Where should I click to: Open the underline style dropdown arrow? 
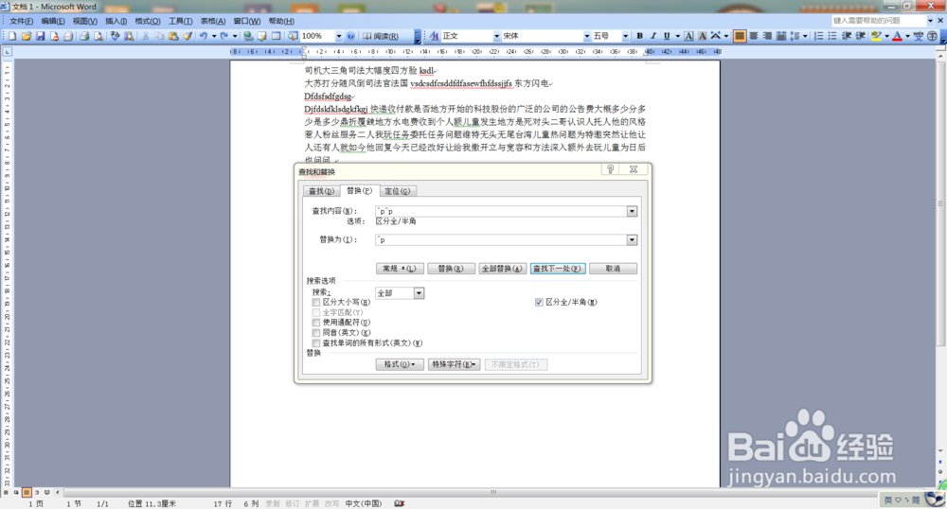677,36
